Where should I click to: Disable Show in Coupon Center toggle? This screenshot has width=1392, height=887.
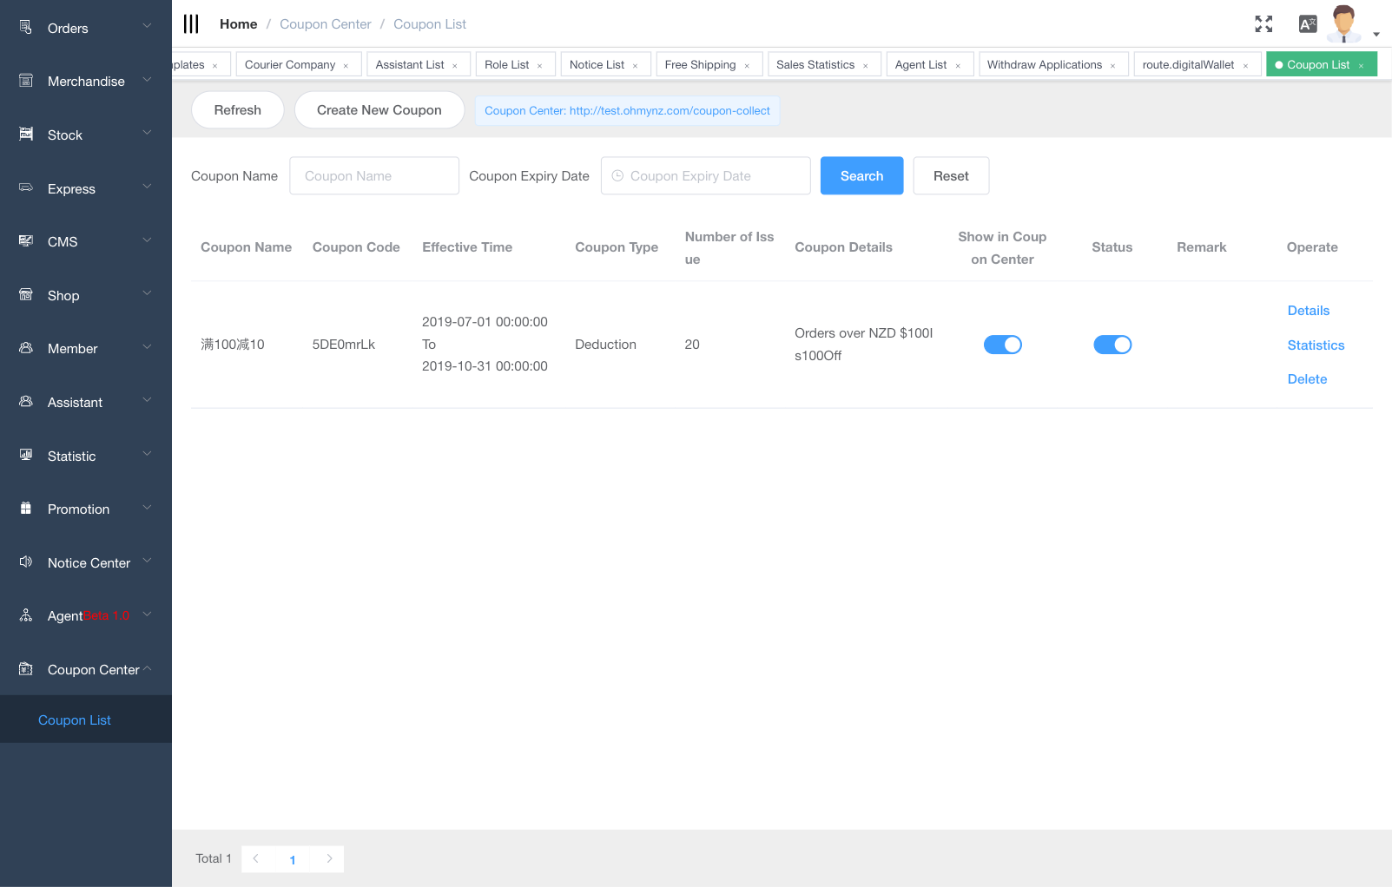click(x=1003, y=345)
